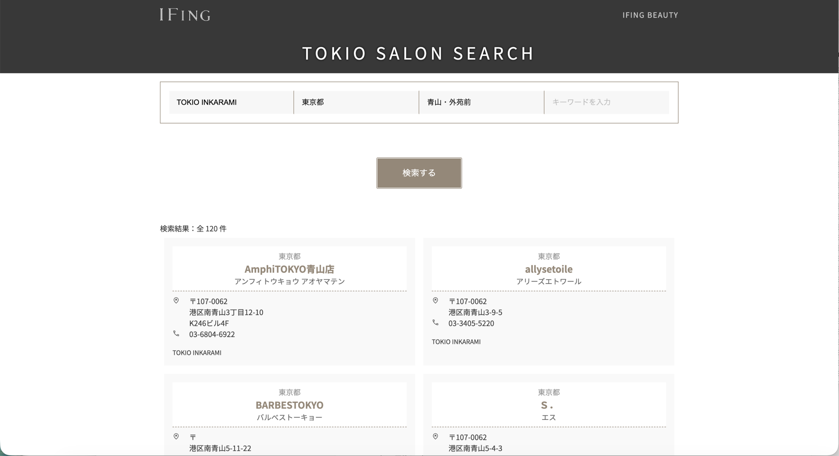
Task: Open the 青山・外苑前 area dropdown
Action: [481, 102]
